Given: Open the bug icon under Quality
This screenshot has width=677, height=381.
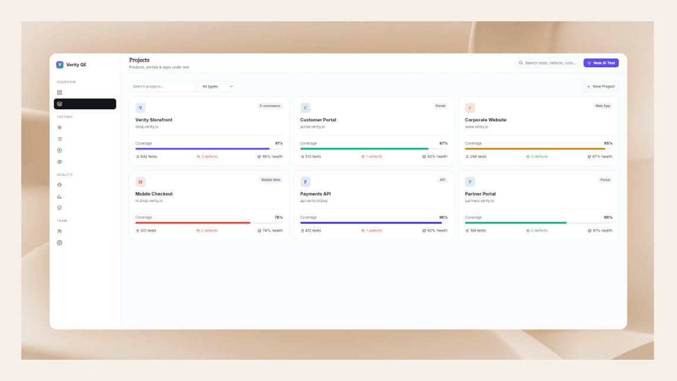Looking at the screenshot, I should coord(60,185).
